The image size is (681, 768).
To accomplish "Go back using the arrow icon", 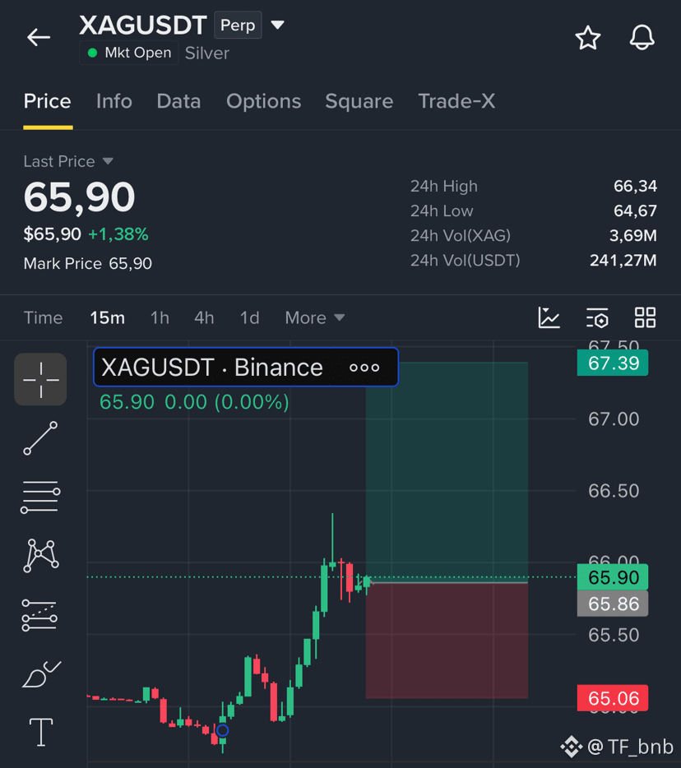I will coord(39,37).
